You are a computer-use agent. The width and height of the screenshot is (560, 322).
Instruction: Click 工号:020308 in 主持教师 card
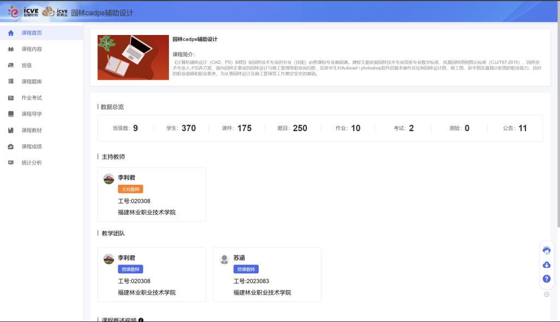coord(134,201)
